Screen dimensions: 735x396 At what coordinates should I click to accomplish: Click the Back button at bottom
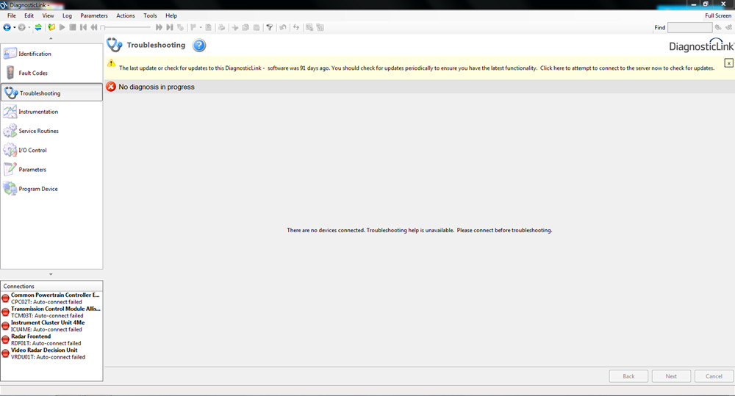628,376
